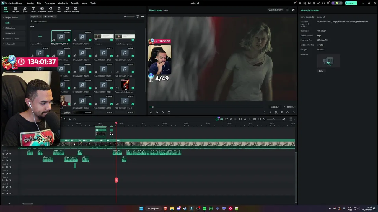This screenshot has width=378, height=212.
Task: Open the Transições panel
Action: coord(42,10)
